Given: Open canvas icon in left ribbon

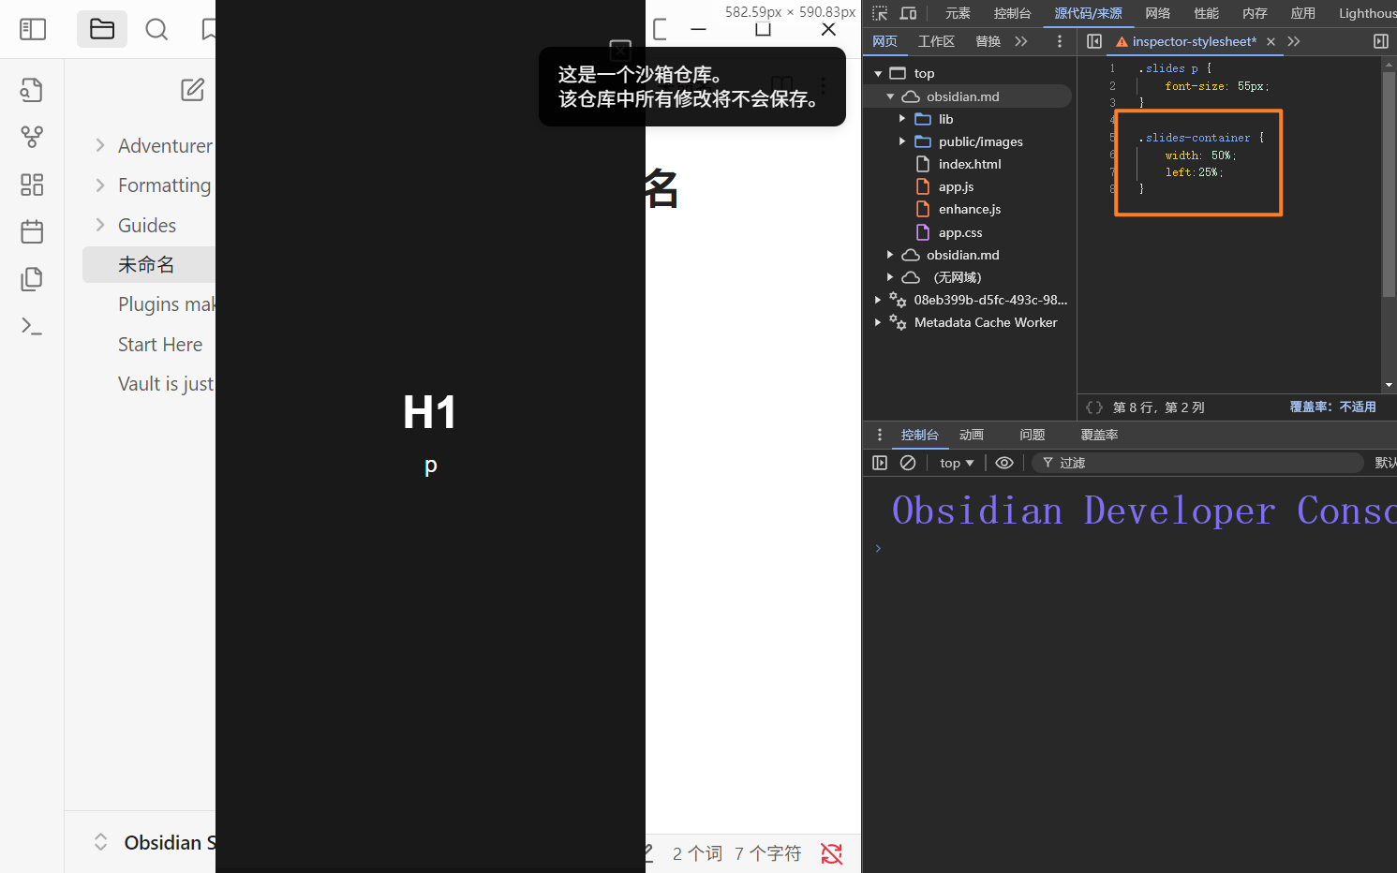Looking at the screenshot, I should click(32, 185).
